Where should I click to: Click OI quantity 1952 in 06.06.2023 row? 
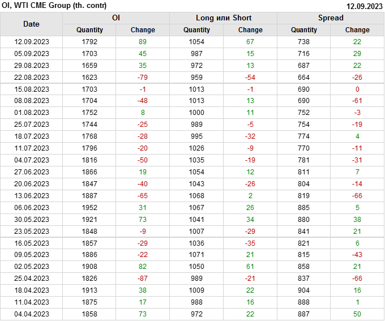click(x=89, y=208)
